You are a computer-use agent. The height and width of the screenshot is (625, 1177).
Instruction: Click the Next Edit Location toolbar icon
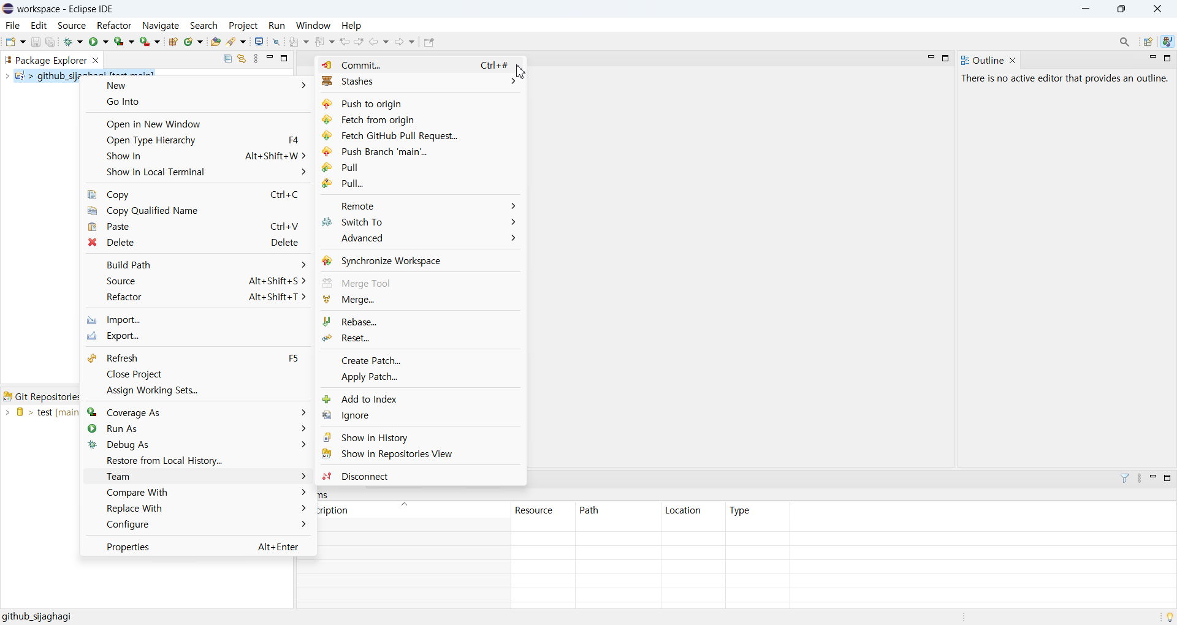point(359,42)
